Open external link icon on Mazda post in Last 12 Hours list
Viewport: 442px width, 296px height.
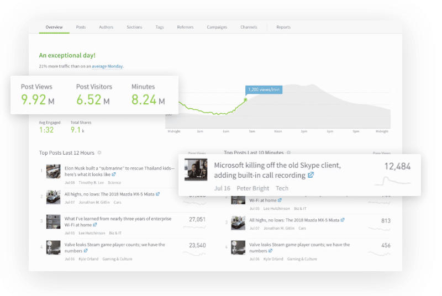tap(158, 194)
